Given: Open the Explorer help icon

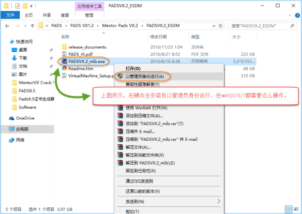Looking at the screenshot, I should pos(298,15).
